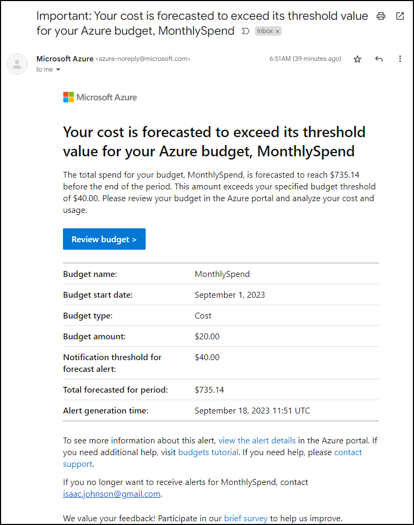The height and width of the screenshot is (525, 414).
Task: Click the Microsoft Azure logo
Action: pyautogui.click(x=100, y=97)
